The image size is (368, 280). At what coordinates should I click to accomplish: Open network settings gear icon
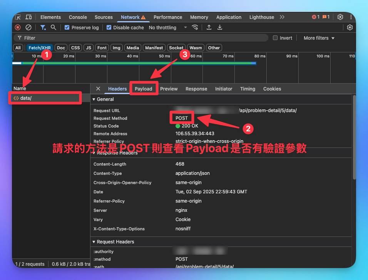pyautogui.click(x=350, y=27)
